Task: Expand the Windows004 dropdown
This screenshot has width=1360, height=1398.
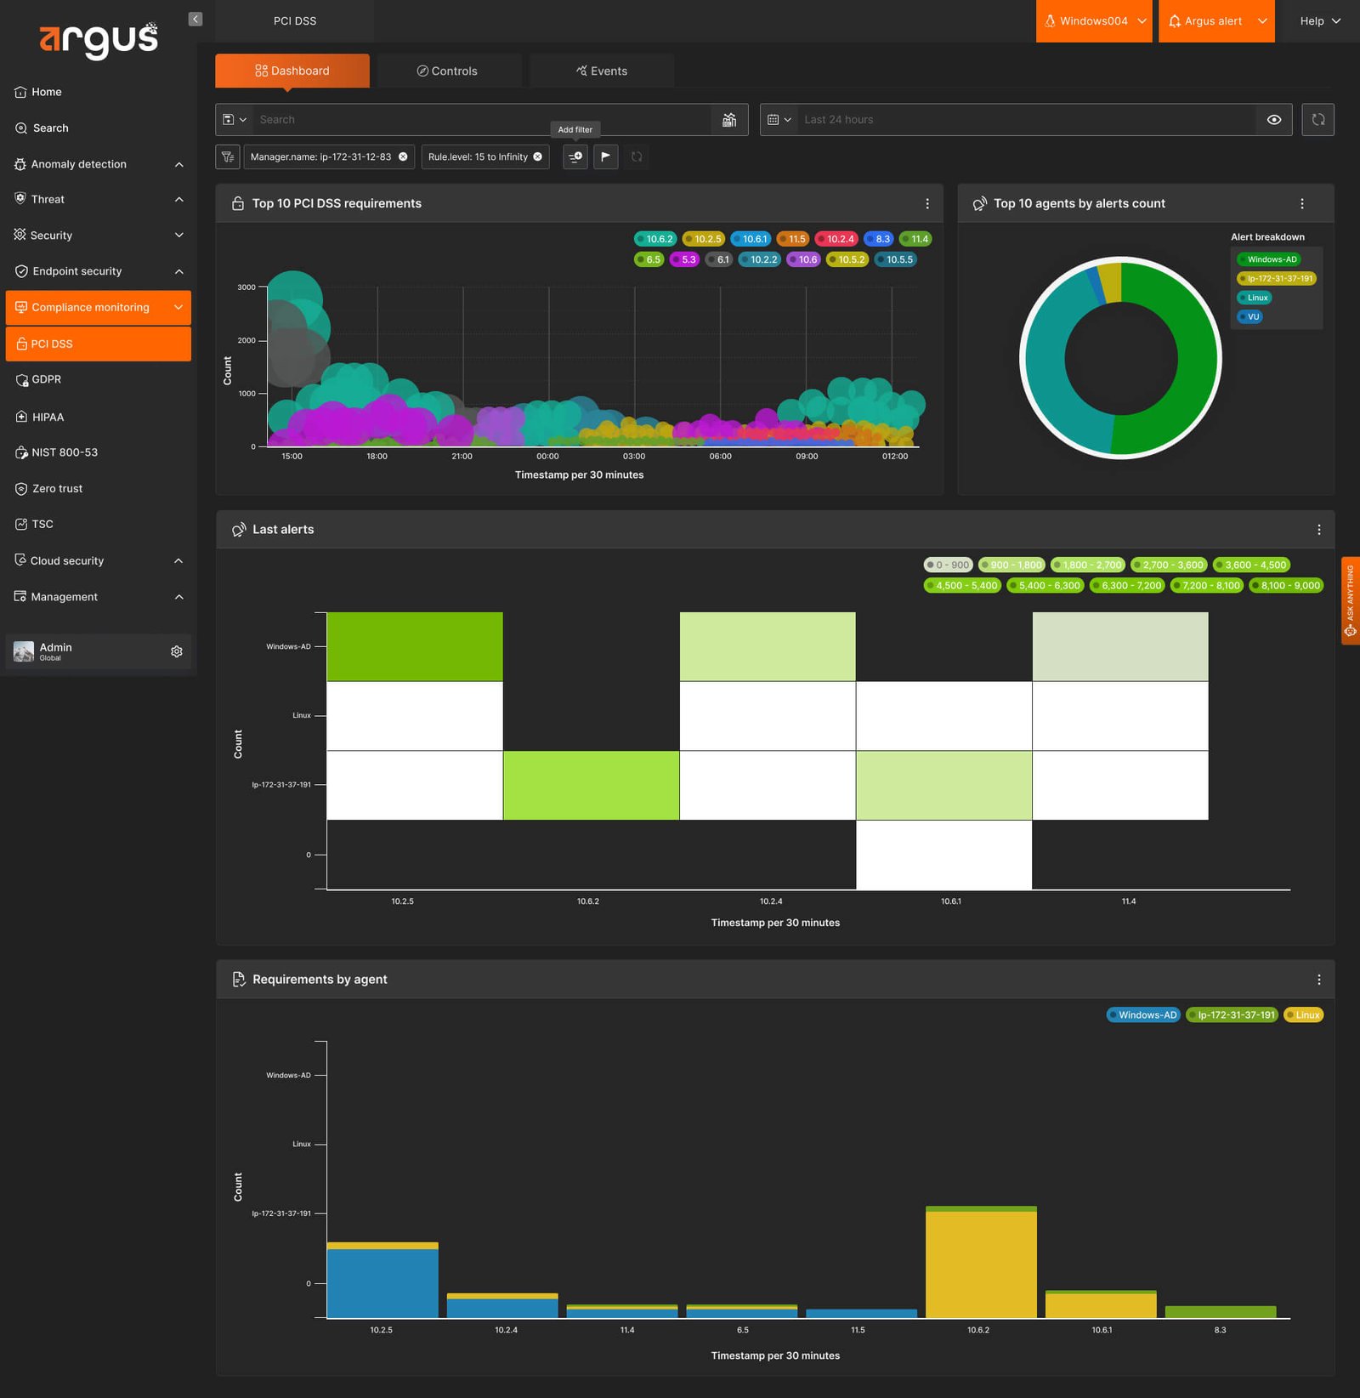Action: tap(1094, 21)
